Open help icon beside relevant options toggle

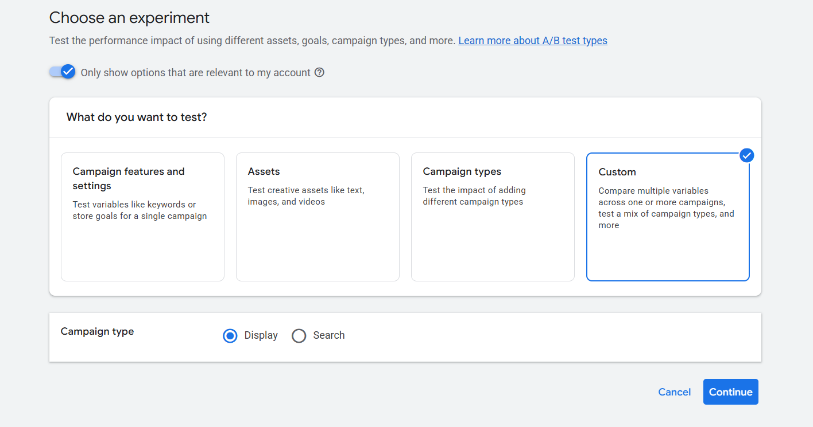point(320,73)
